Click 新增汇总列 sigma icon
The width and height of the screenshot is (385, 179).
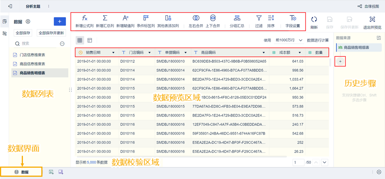(105, 18)
